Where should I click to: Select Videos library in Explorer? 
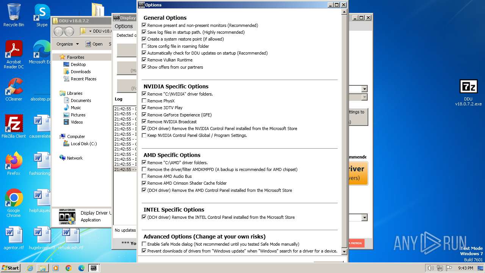tap(77, 122)
